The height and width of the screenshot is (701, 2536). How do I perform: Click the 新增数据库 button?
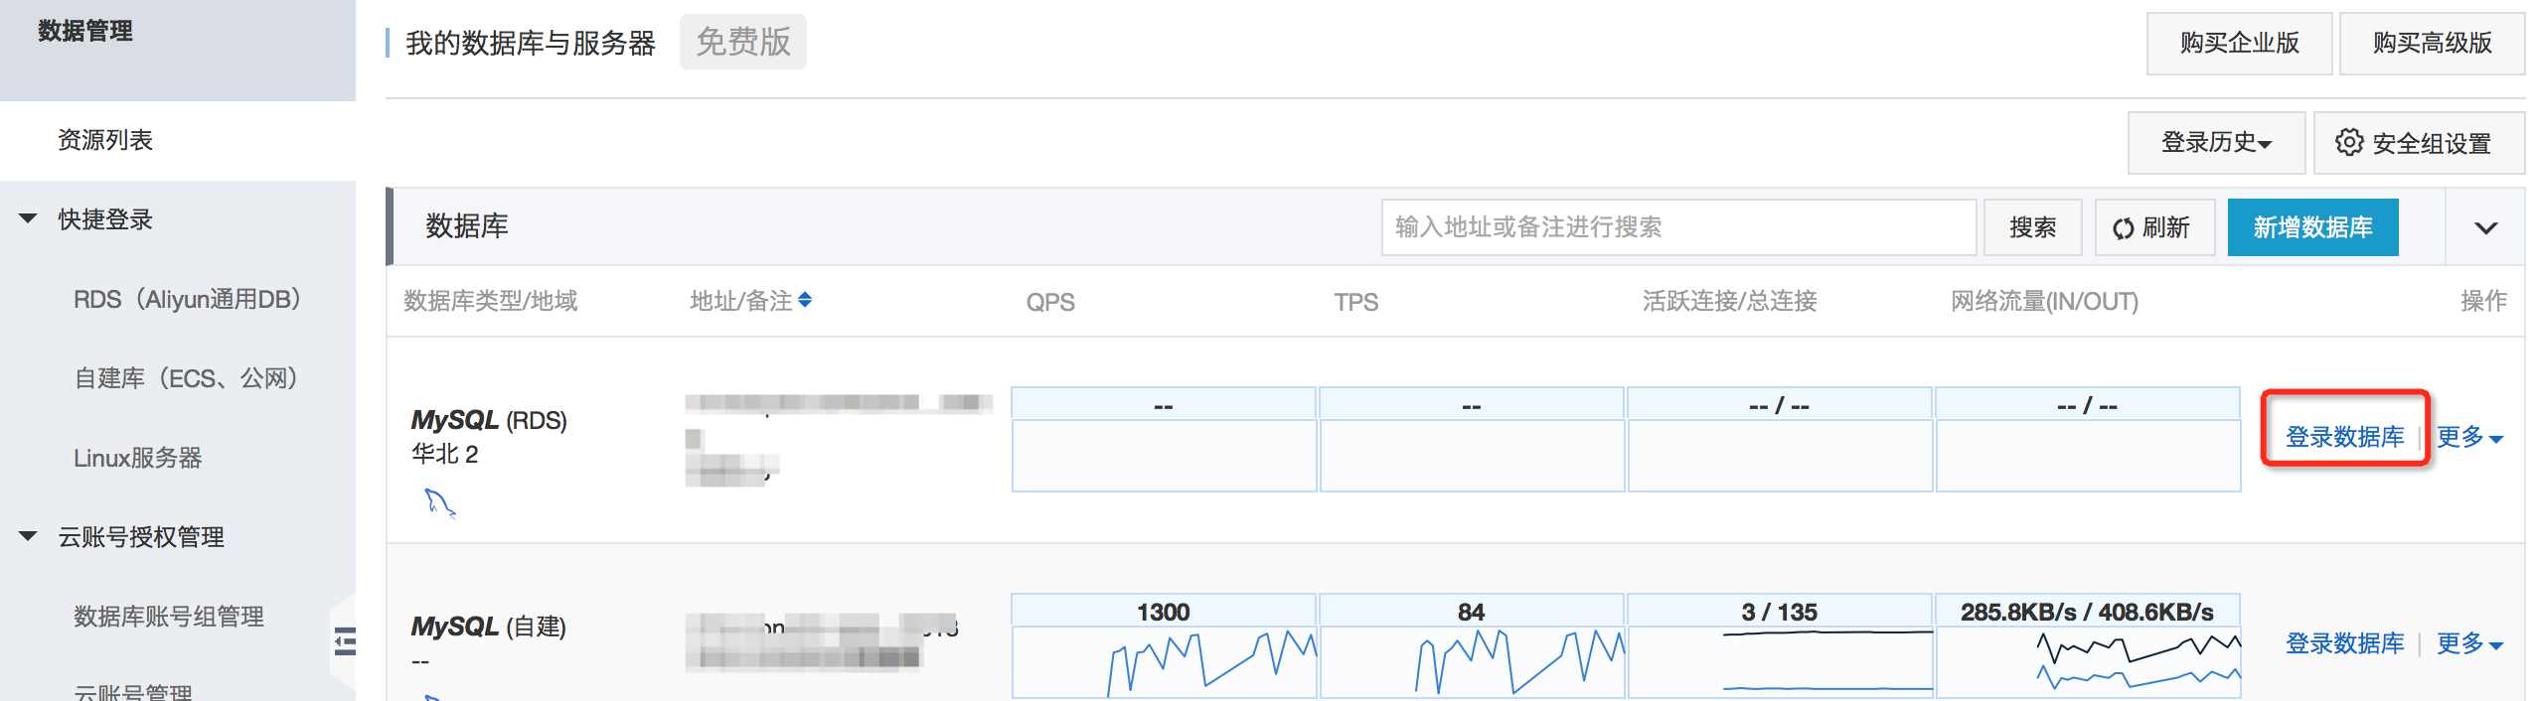point(2312,227)
